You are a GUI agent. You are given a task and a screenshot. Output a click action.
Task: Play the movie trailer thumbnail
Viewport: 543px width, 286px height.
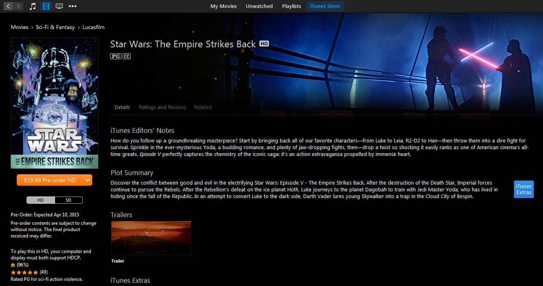click(x=151, y=238)
